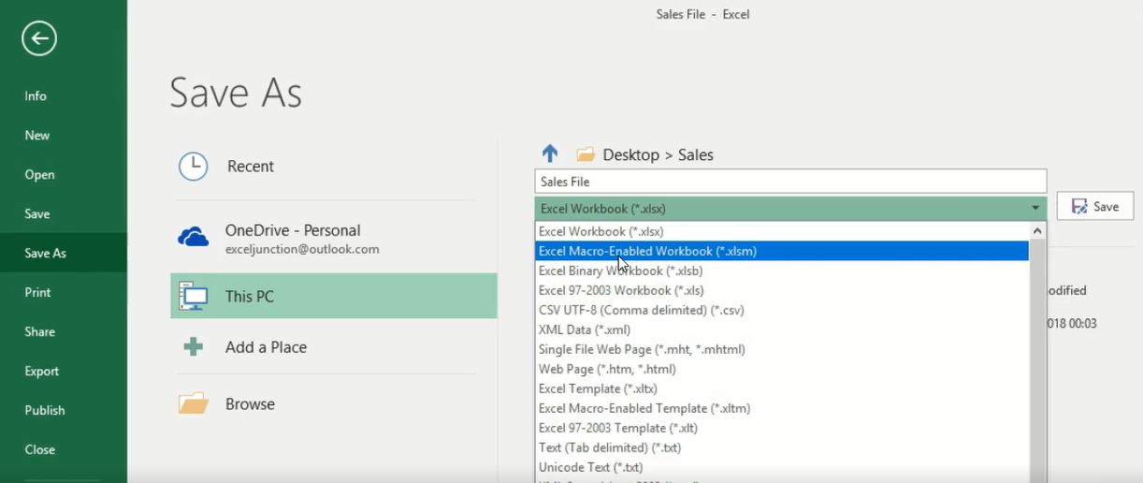Click the Browse folder icon

point(193,404)
